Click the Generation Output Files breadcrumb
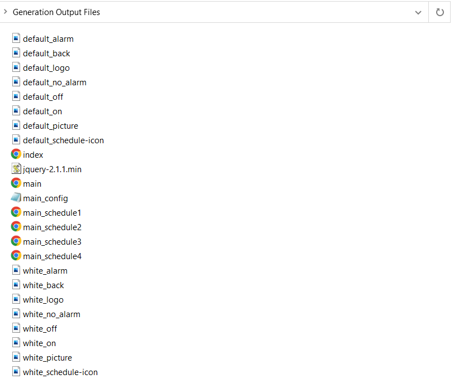Image resolution: width=454 pixels, height=384 pixels. point(56,12)
